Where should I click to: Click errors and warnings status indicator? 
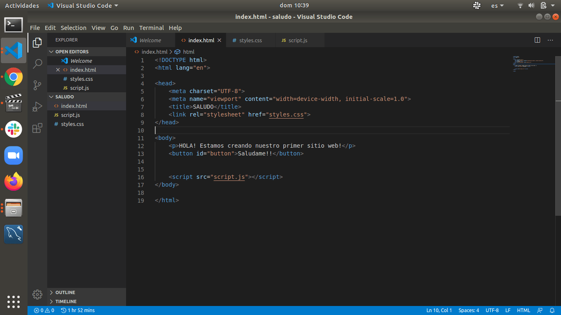pyautogui.click(x=44, y=310)
